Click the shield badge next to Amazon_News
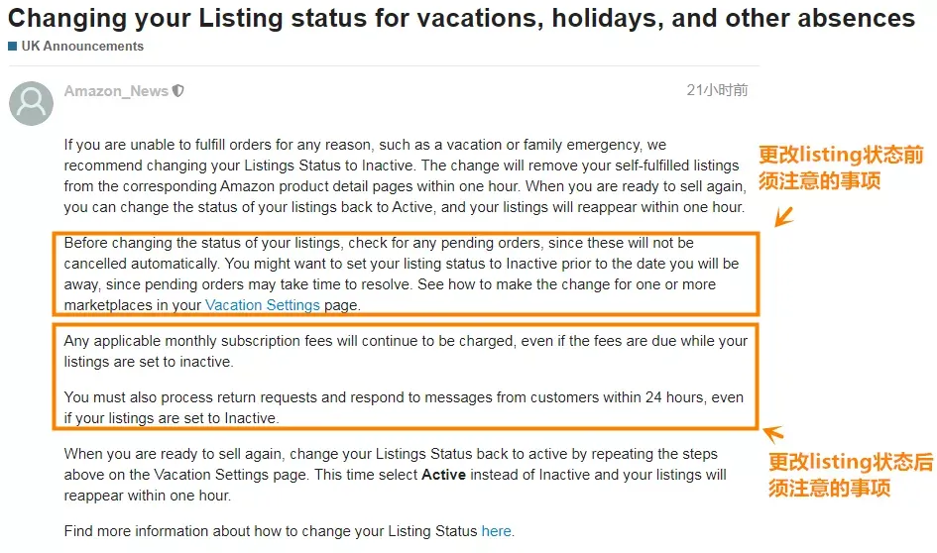This screenshot has width=937, height=553. (x=178, y=91)
